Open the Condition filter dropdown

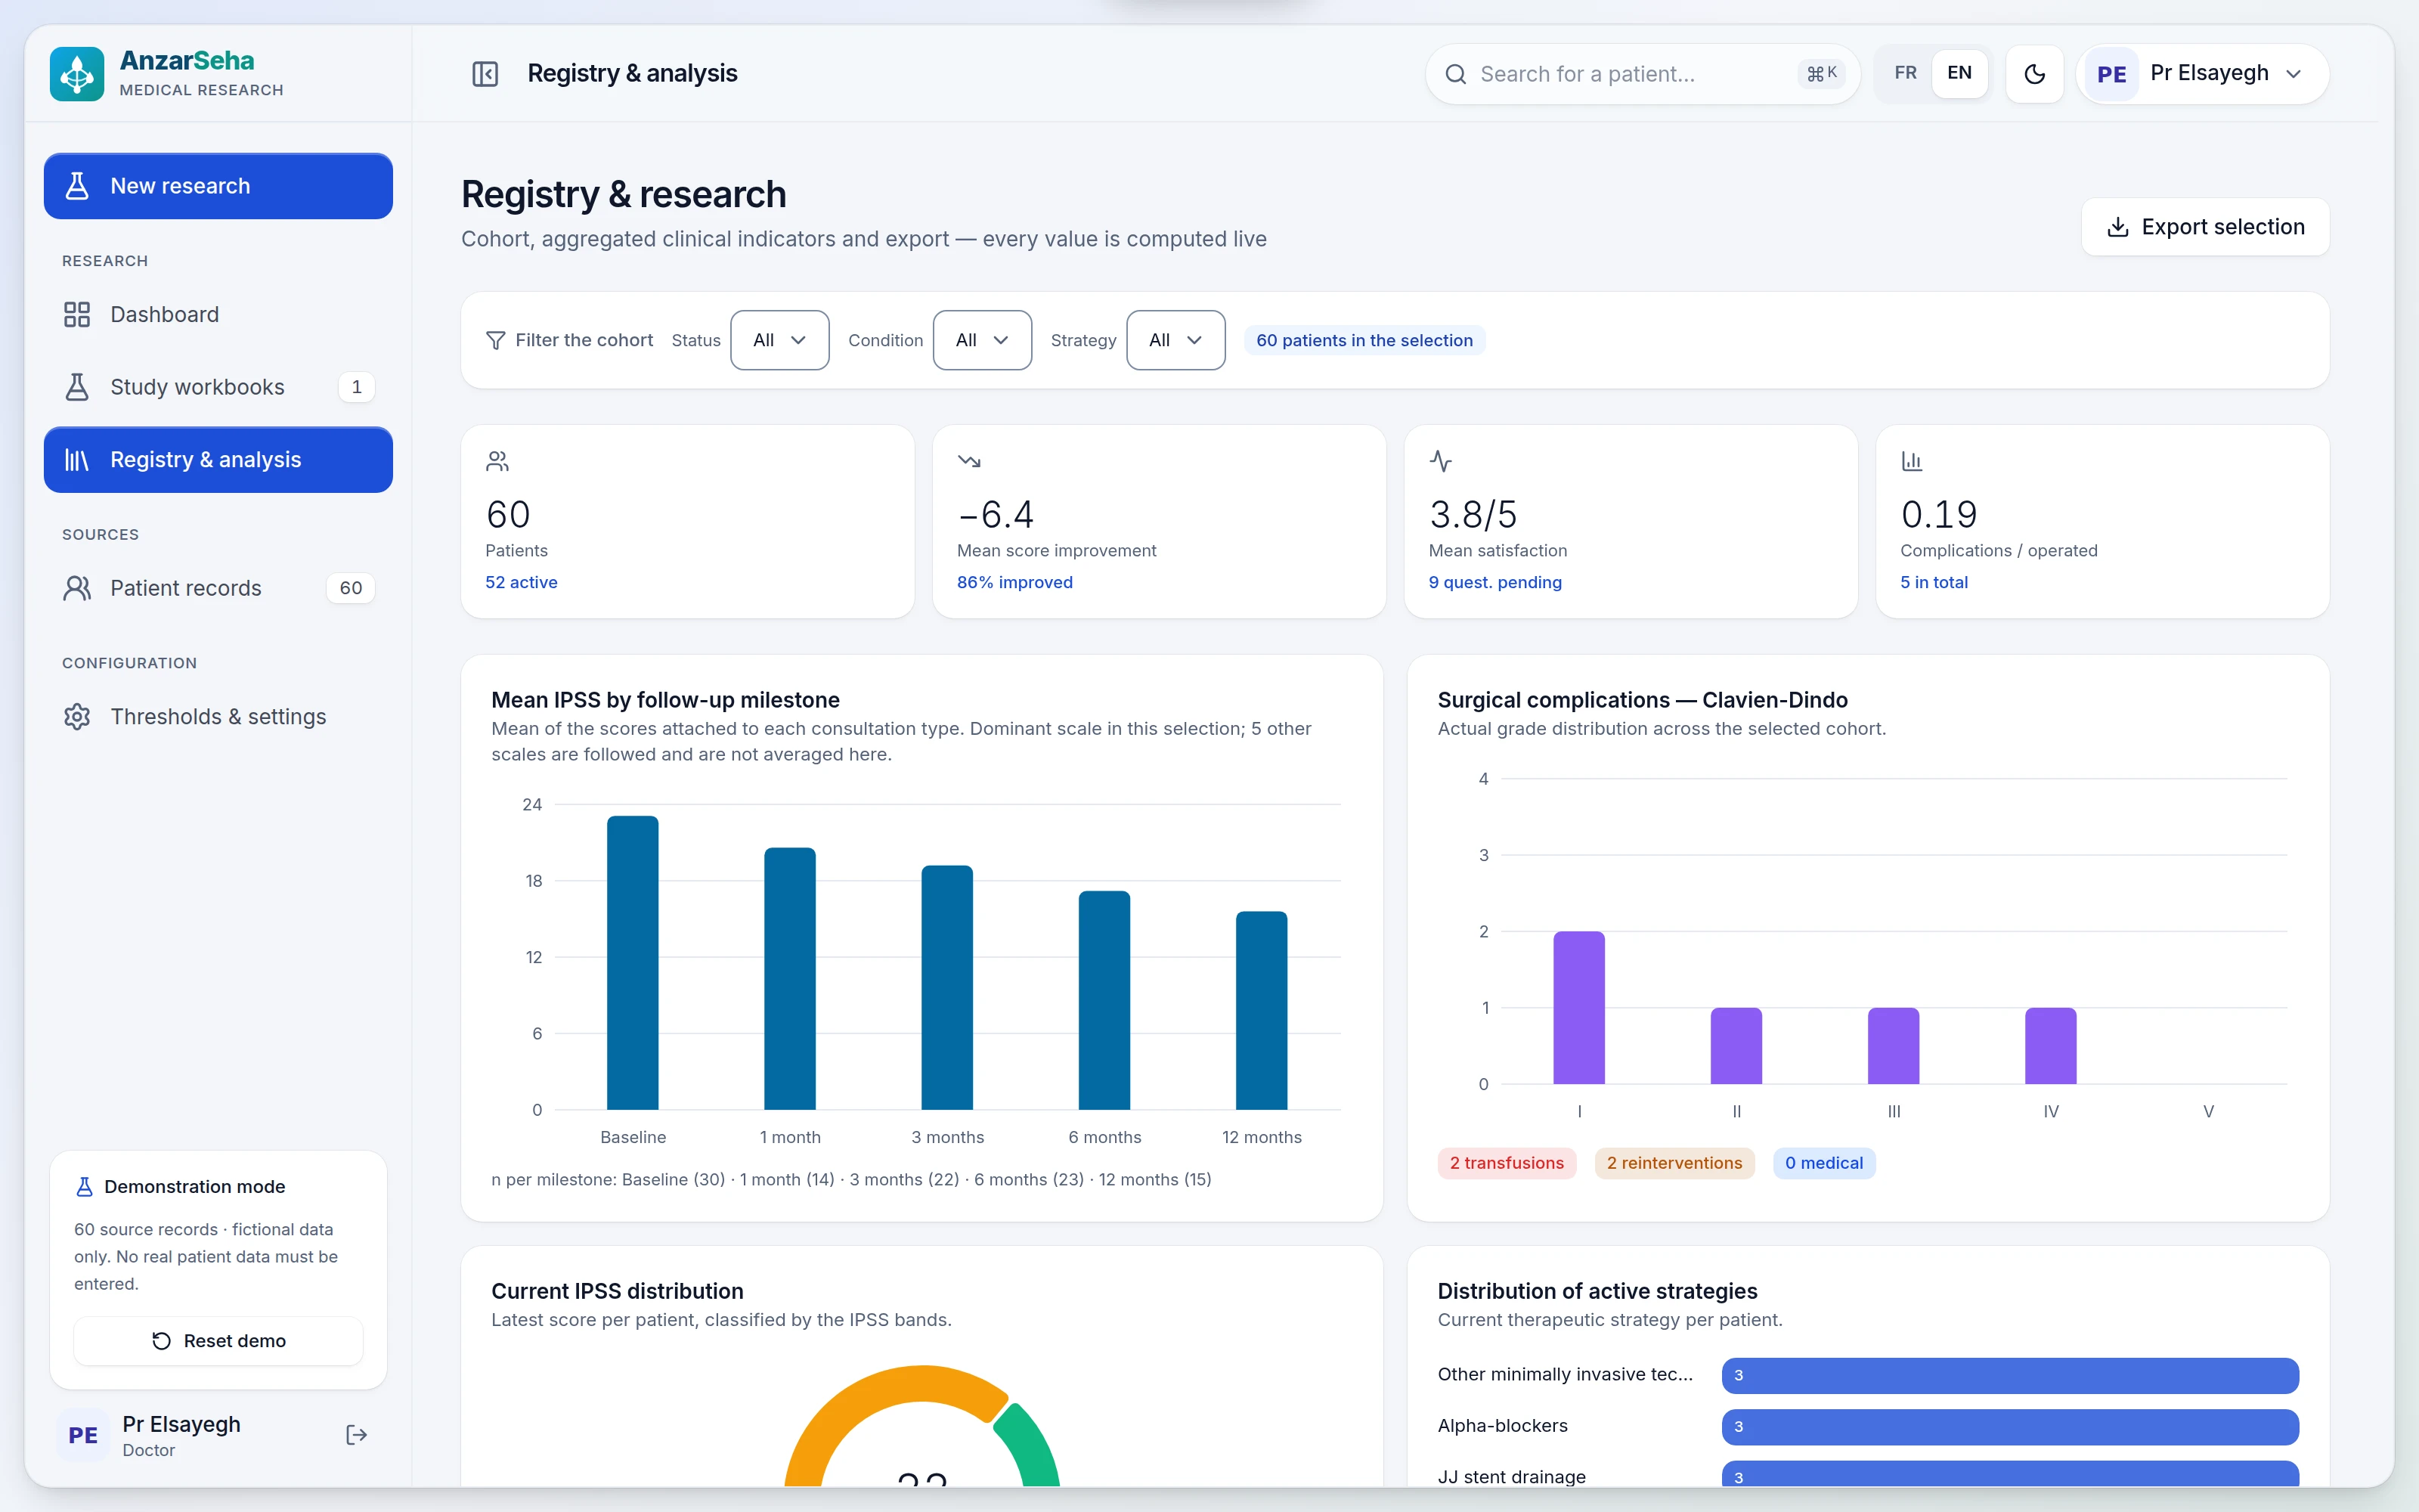pyautogui.click(x=983, y=340)
